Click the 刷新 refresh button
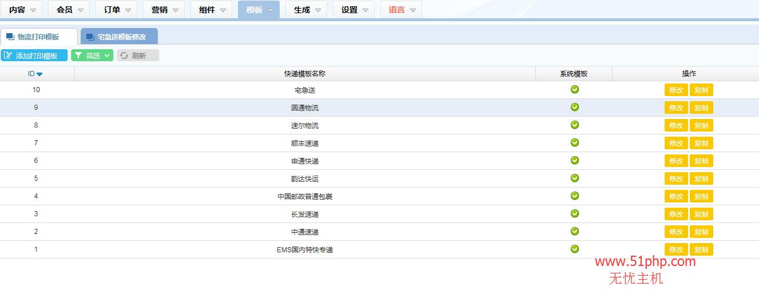The height and width of the screenshot is (294, 759). pyautogui.click(x=138, y=55)
